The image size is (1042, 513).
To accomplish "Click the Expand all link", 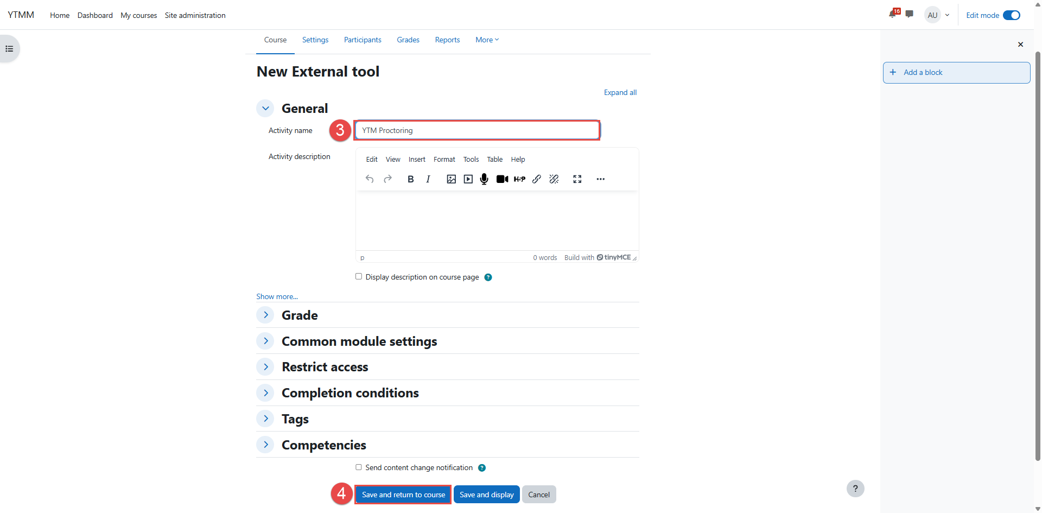I will click(x=620, y=93).
